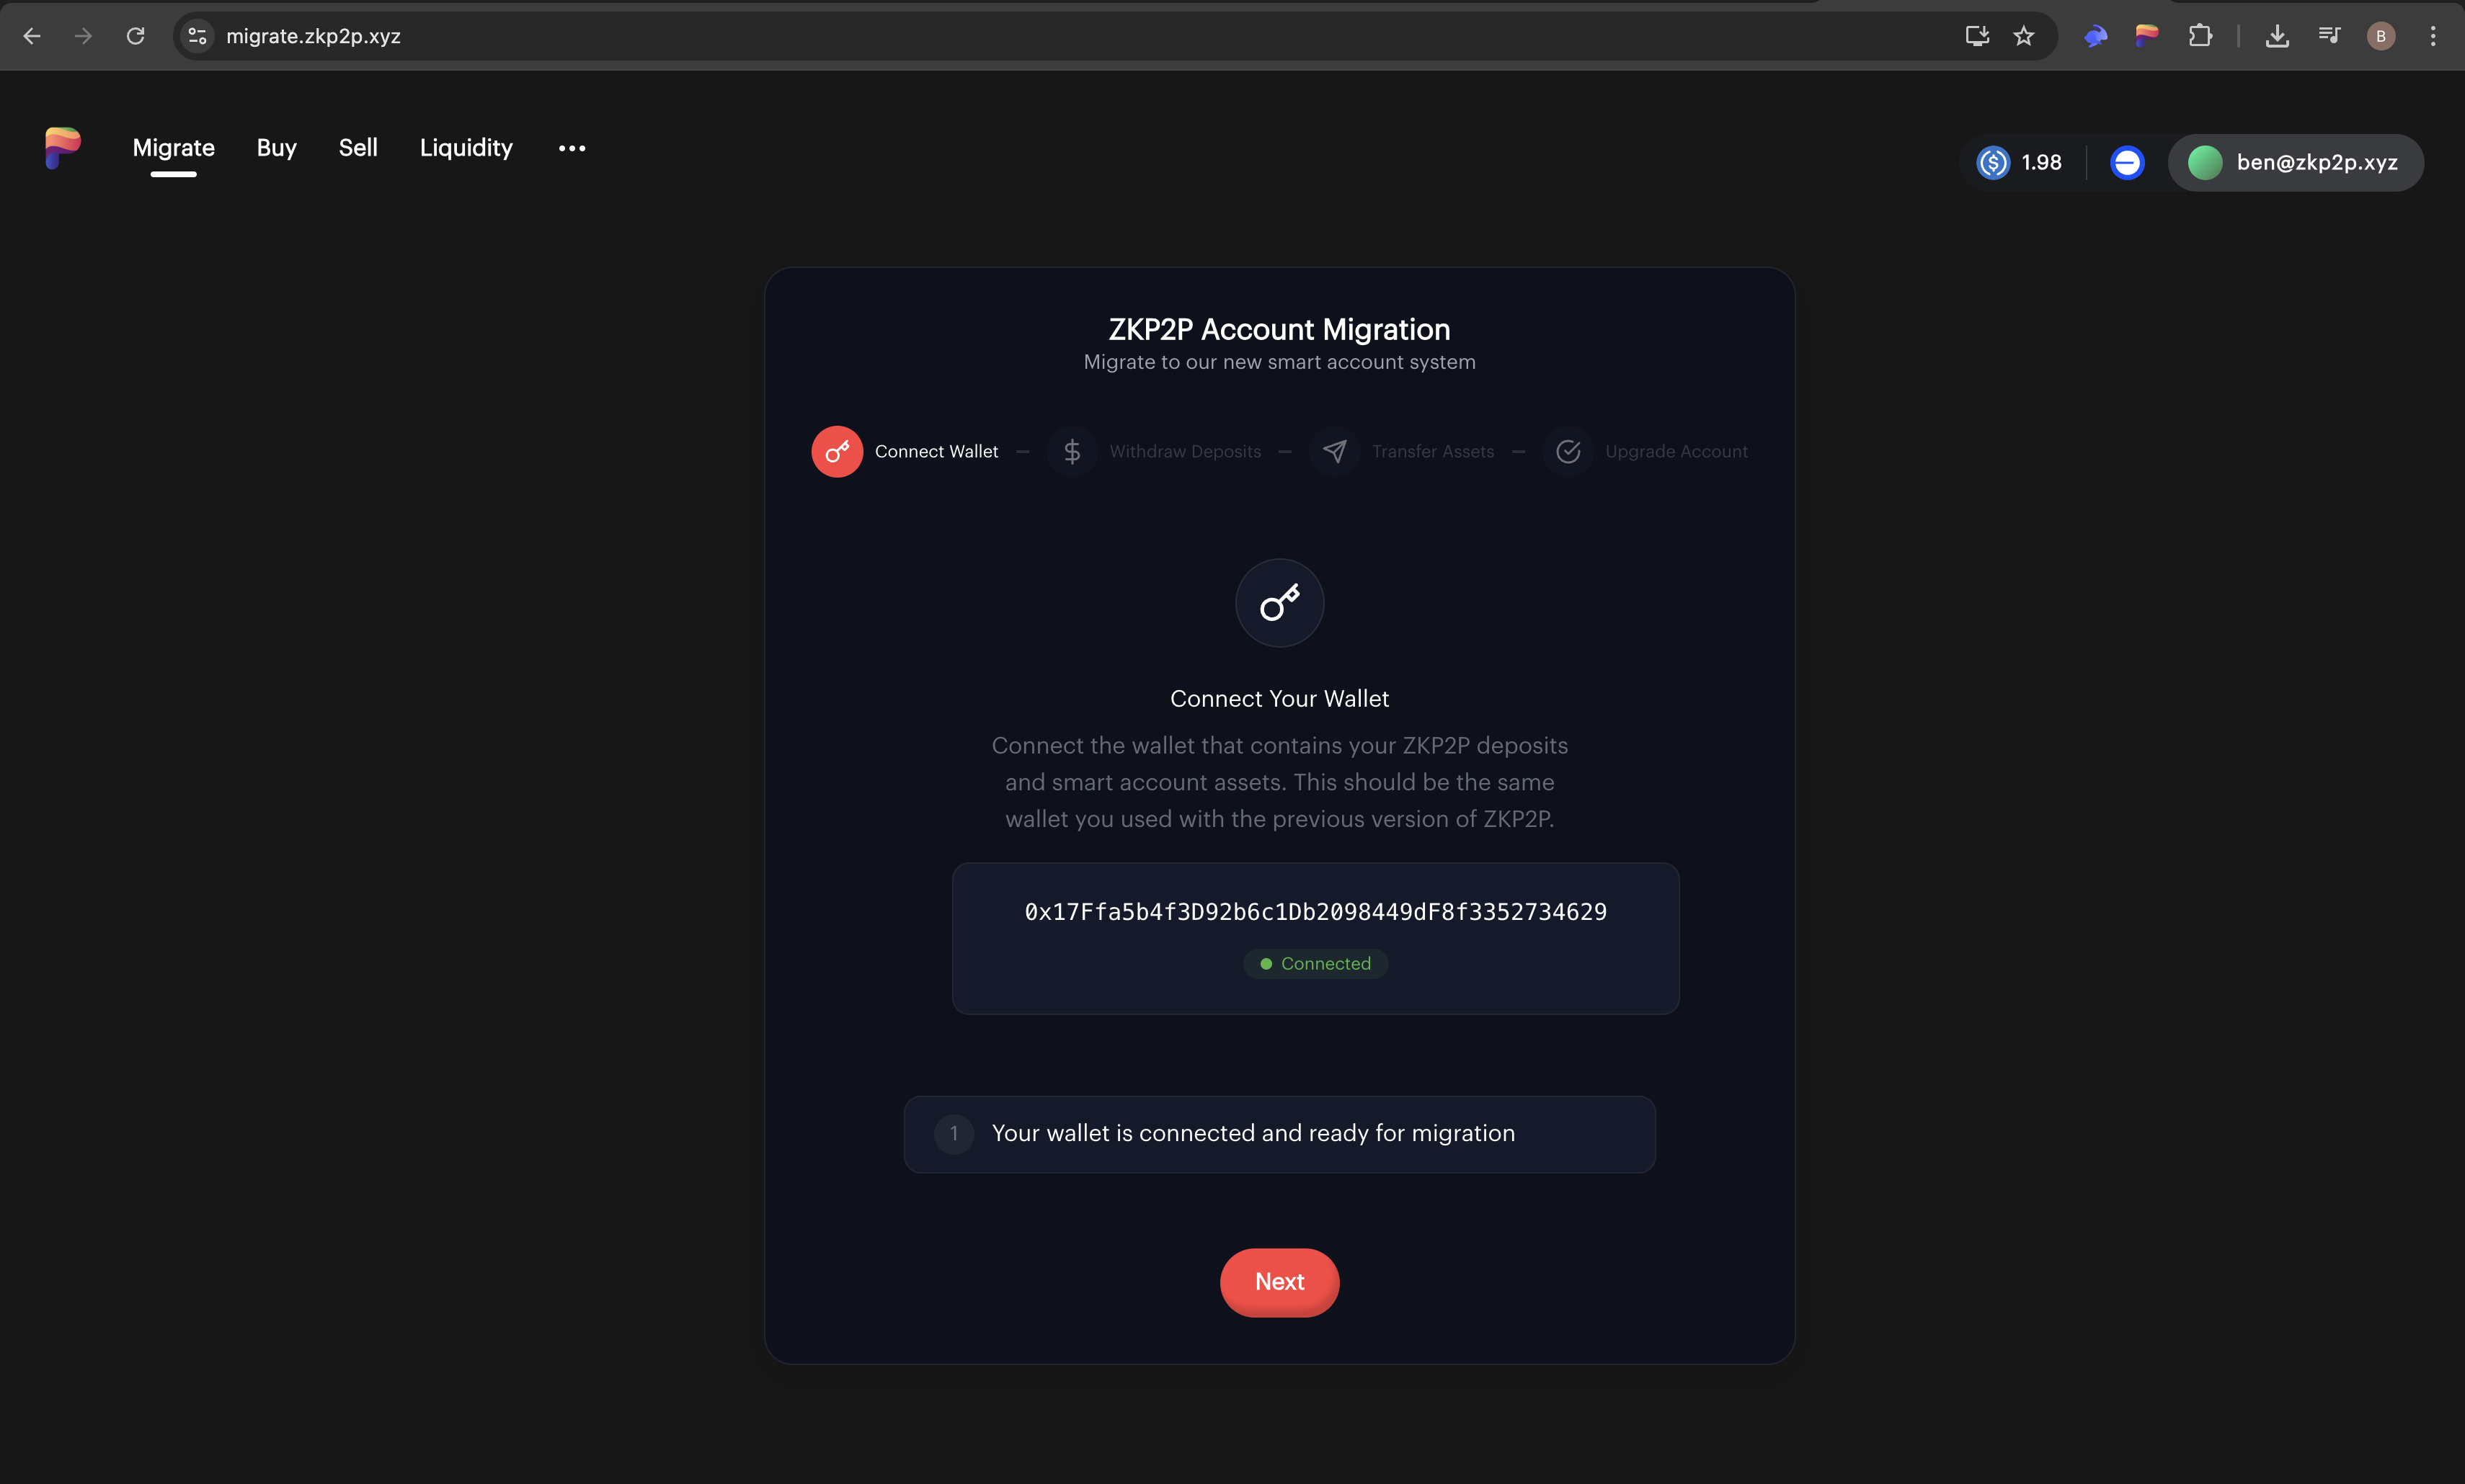
Task: Switch to the Sell tab
Action: 358,148
